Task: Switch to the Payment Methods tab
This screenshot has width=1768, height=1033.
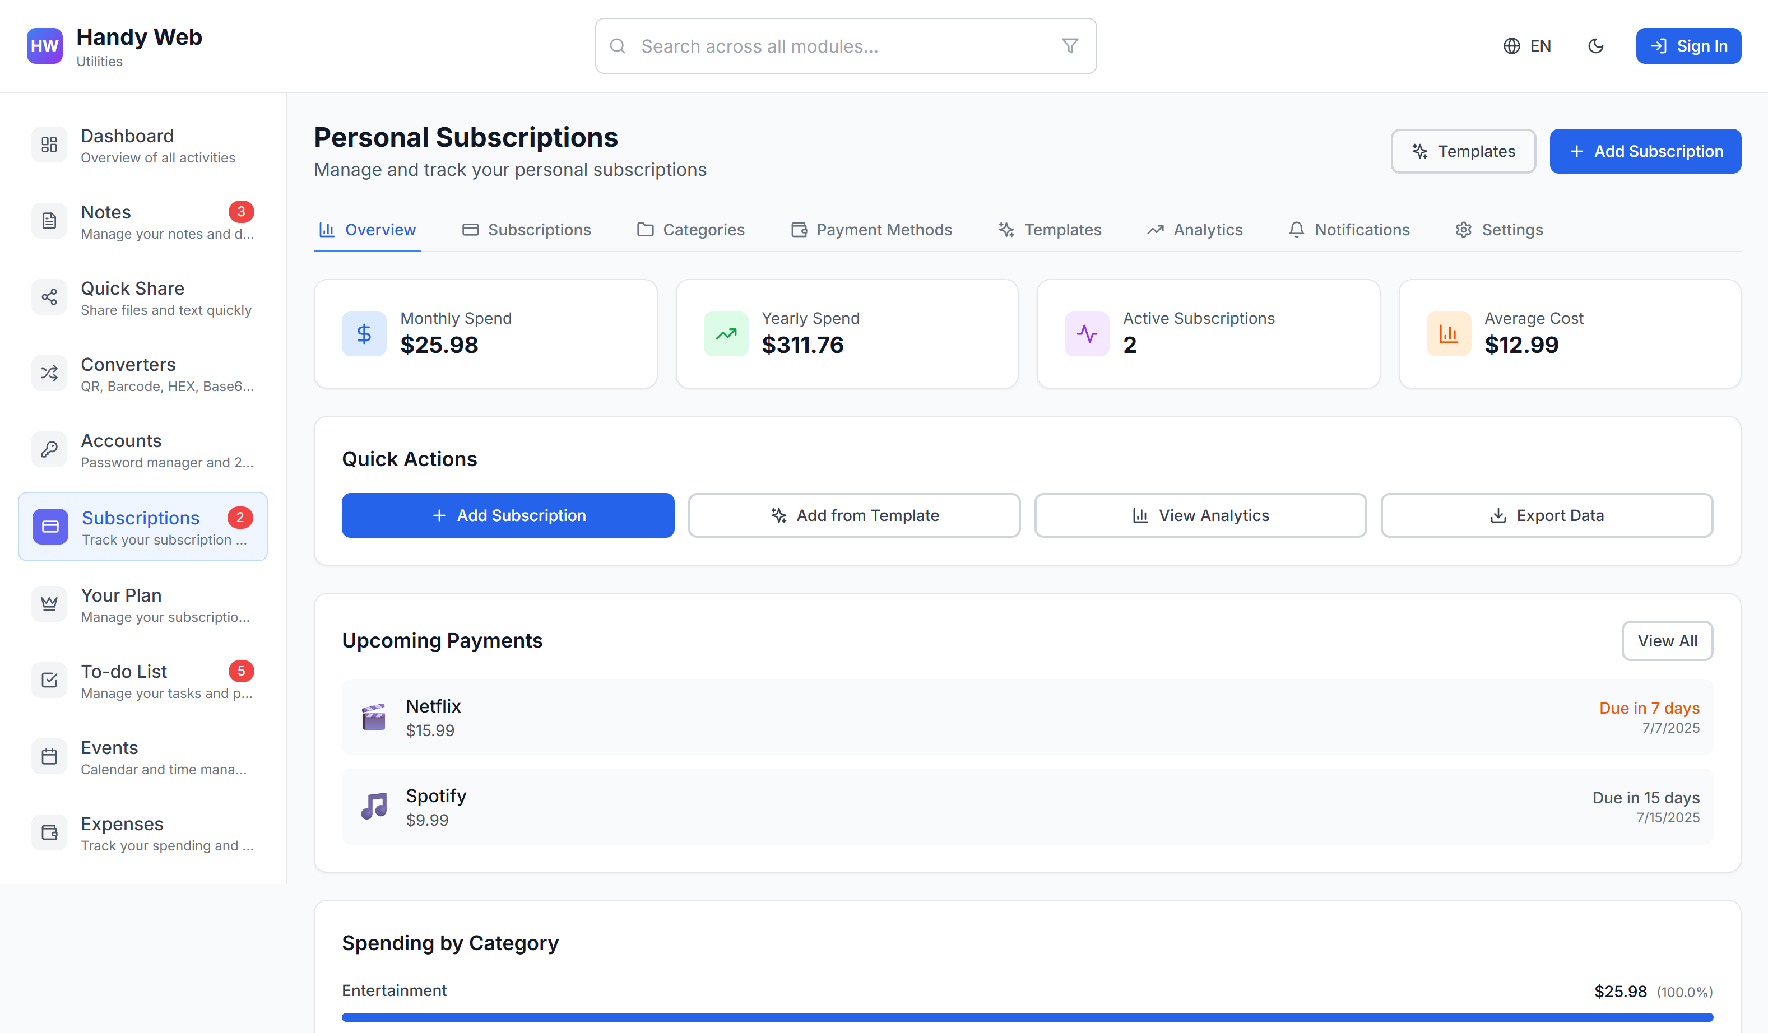Action: (x=871, y=230)
